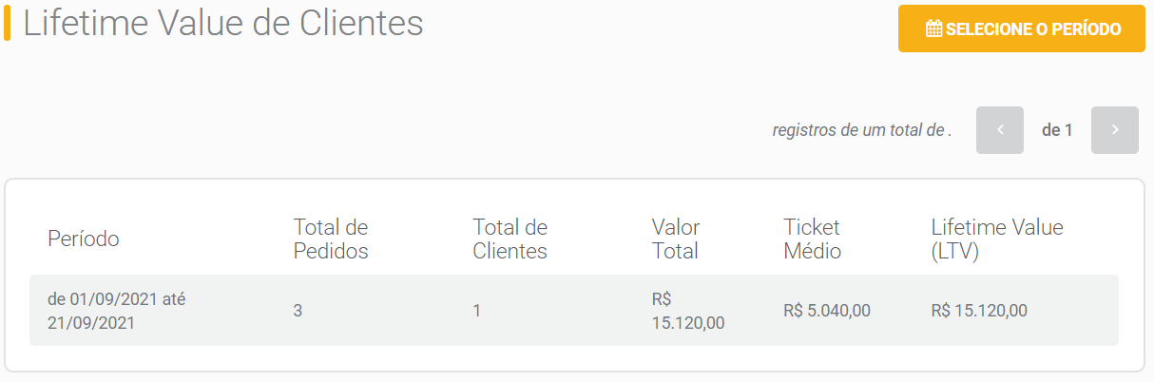Select the Total de Clientes column header
The image size is (1154, 382).
510,239
